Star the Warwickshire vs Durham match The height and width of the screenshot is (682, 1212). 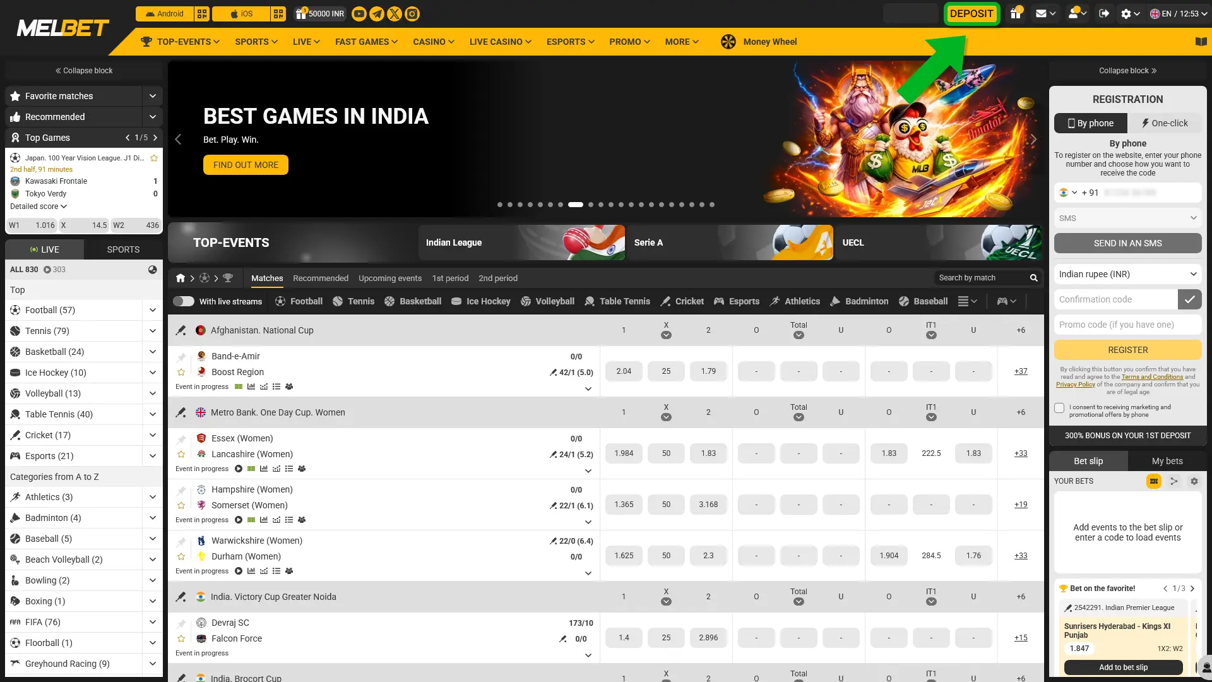coord(181,556)
